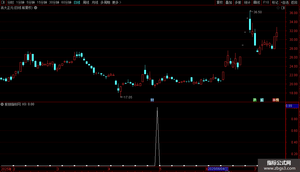Open the 画线 drawing tools

[256, 2]
